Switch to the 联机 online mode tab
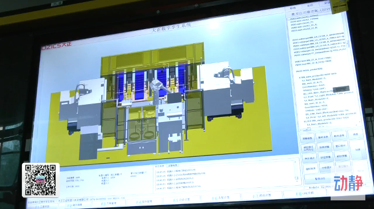 tap(293, 7)
